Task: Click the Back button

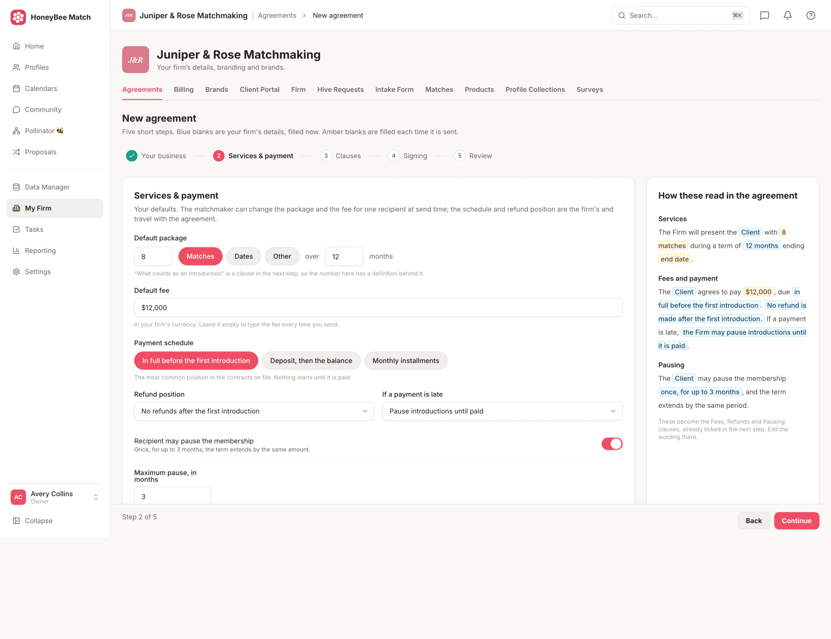Action: 754,521
